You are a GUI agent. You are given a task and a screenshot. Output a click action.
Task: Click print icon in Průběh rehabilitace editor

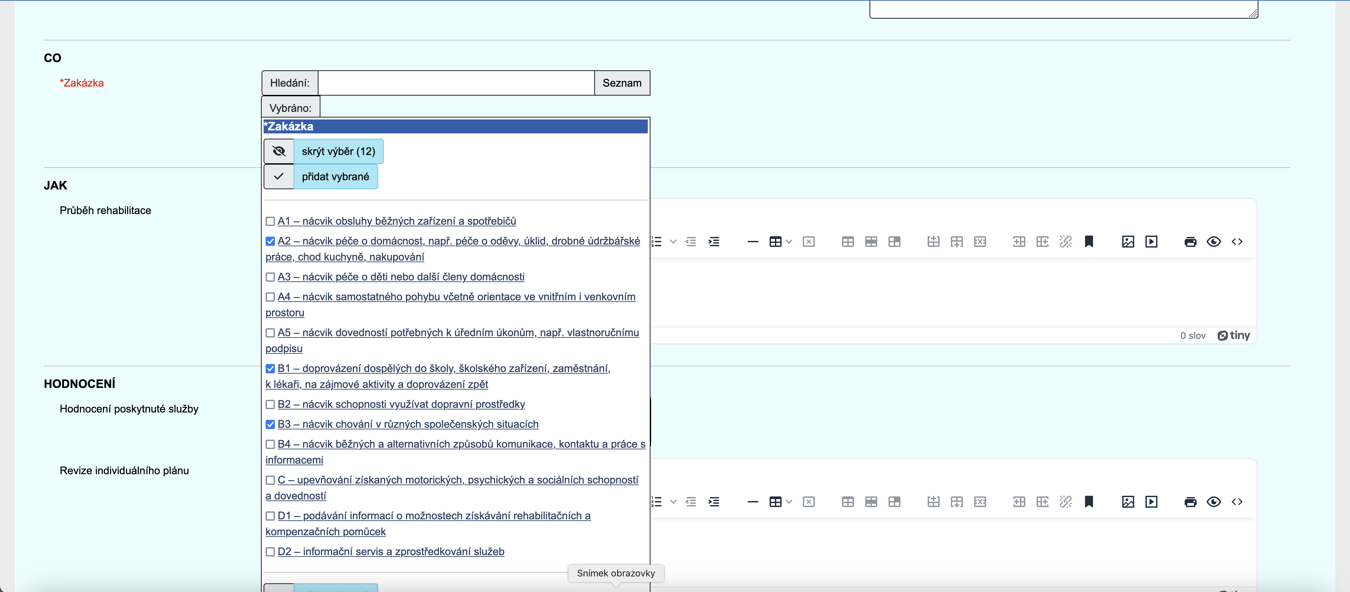1190,242
